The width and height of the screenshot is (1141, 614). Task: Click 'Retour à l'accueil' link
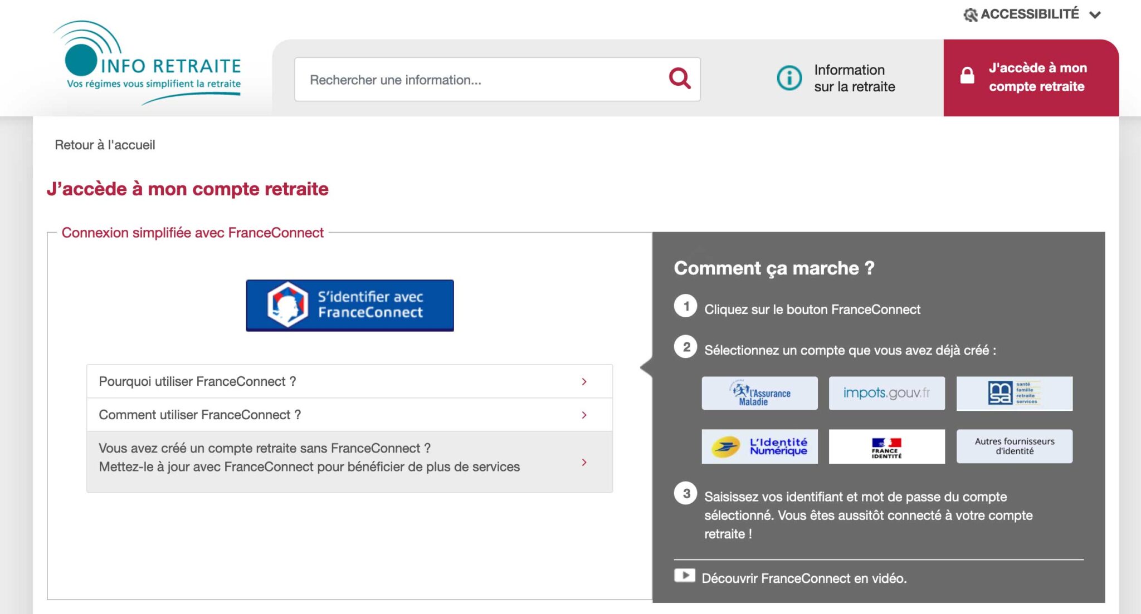point(105,145)
